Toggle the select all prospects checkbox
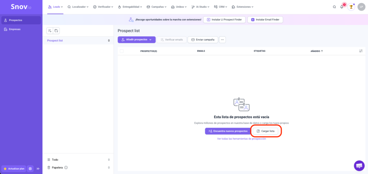This screenshot has height=174, width=368. tap(121, 51)
